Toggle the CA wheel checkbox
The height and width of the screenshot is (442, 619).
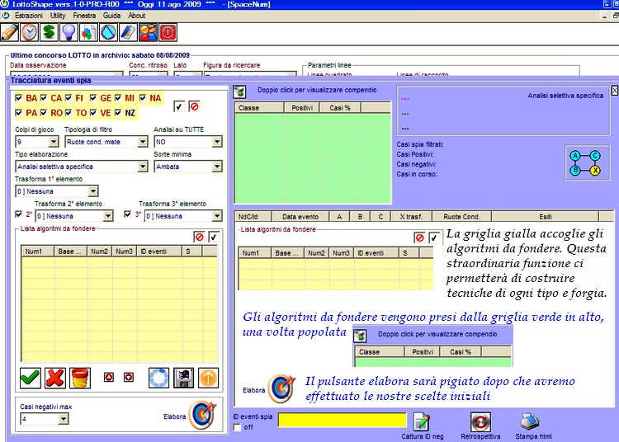(44, 97)
